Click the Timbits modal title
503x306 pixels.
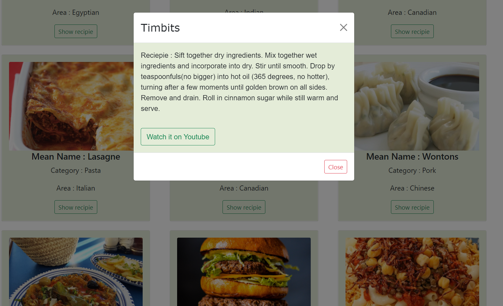pyautogui.click(x=160, y=28)
